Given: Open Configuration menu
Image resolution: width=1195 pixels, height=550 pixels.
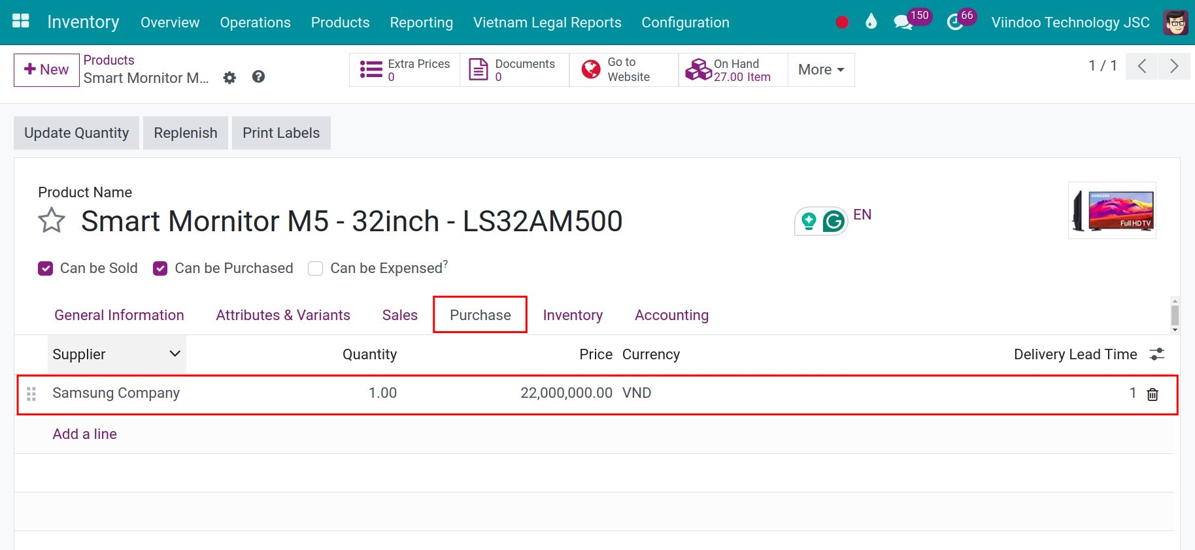Looking at the screenshot, I should 685,22.
